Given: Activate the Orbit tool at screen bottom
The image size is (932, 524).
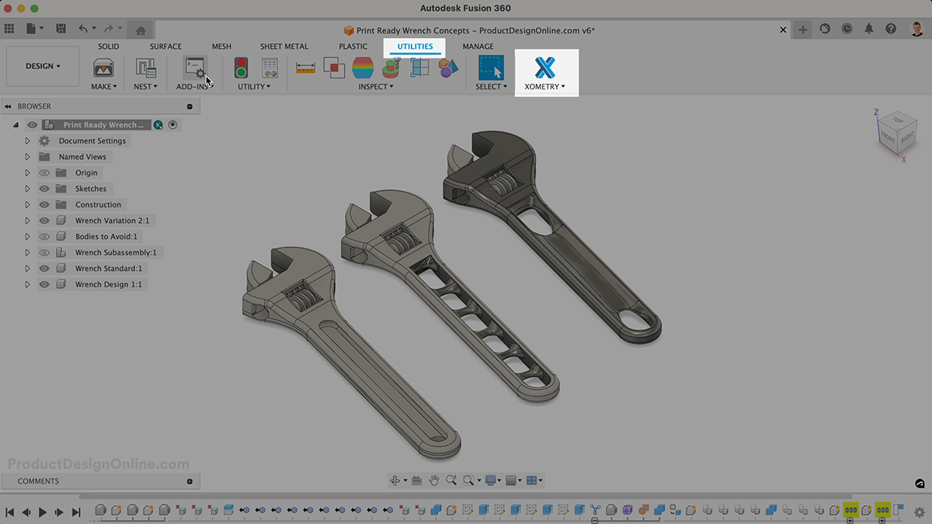Looking at the screenshot, I should click(x=395, y=480).
